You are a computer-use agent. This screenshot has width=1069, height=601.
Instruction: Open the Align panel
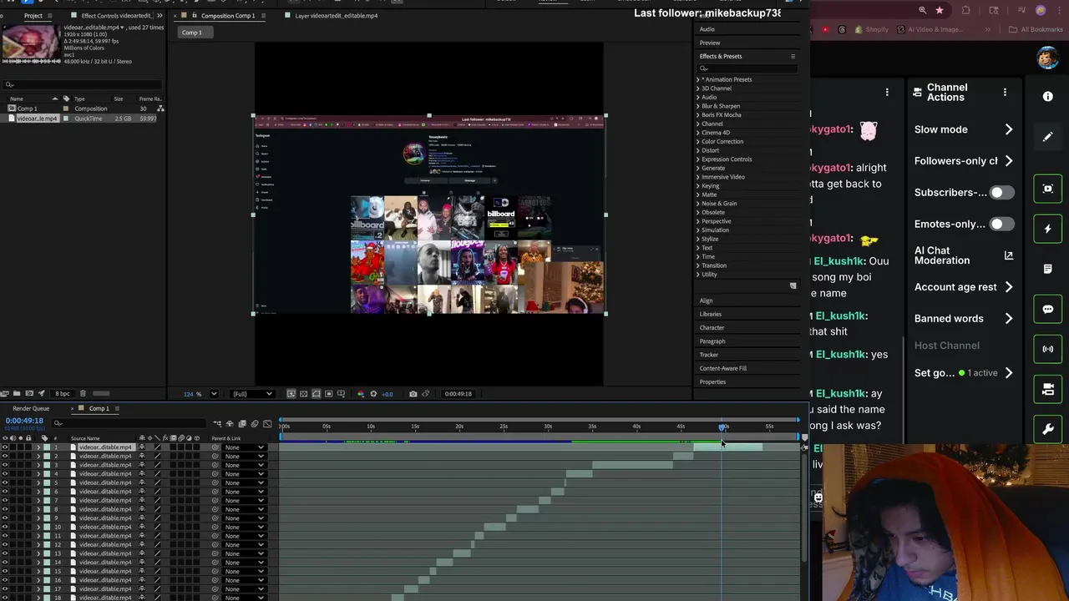pyautogui.click(x=706, y=300)
